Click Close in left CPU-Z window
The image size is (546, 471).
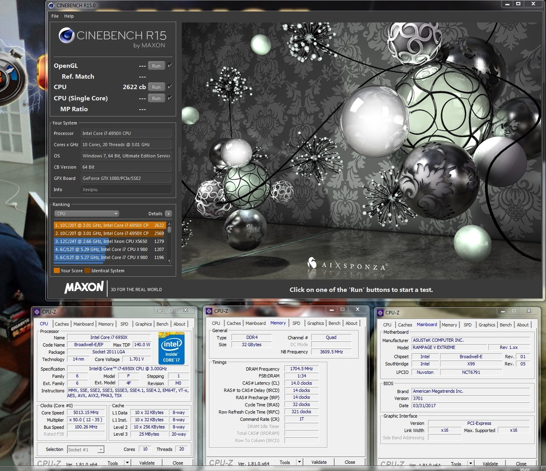[178, 463]
